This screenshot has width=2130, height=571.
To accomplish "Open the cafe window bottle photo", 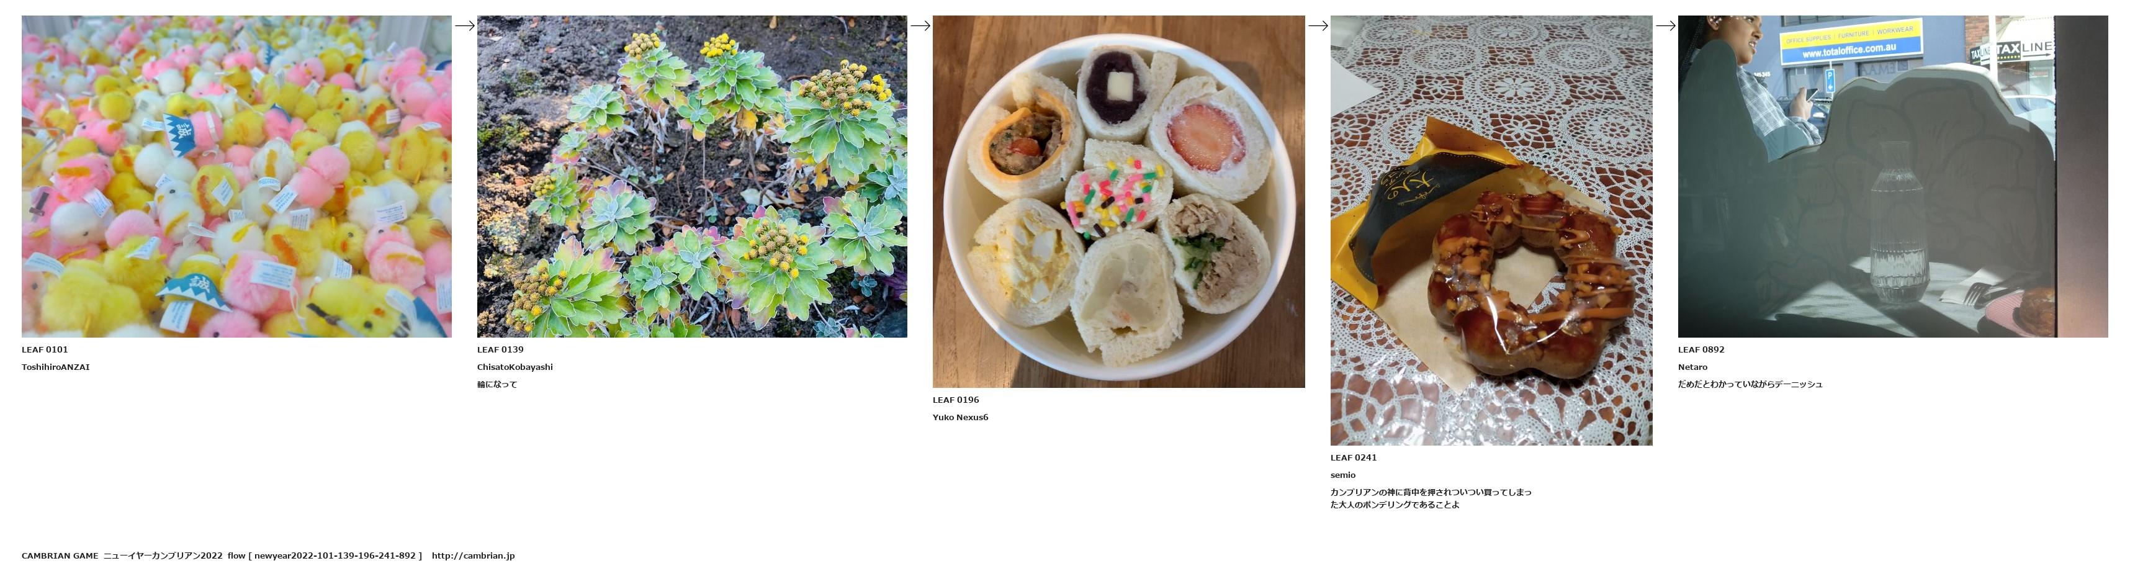I will [1893, 176].
